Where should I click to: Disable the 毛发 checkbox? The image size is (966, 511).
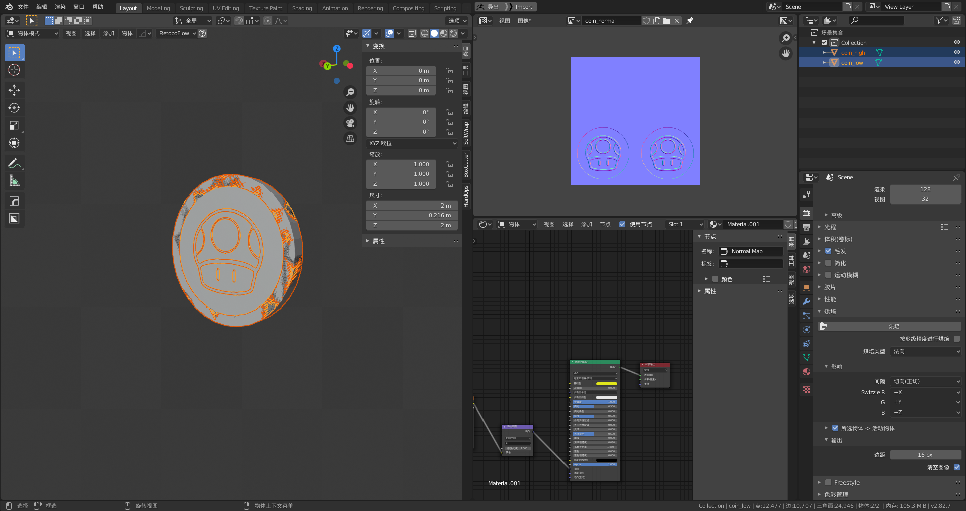828,251
